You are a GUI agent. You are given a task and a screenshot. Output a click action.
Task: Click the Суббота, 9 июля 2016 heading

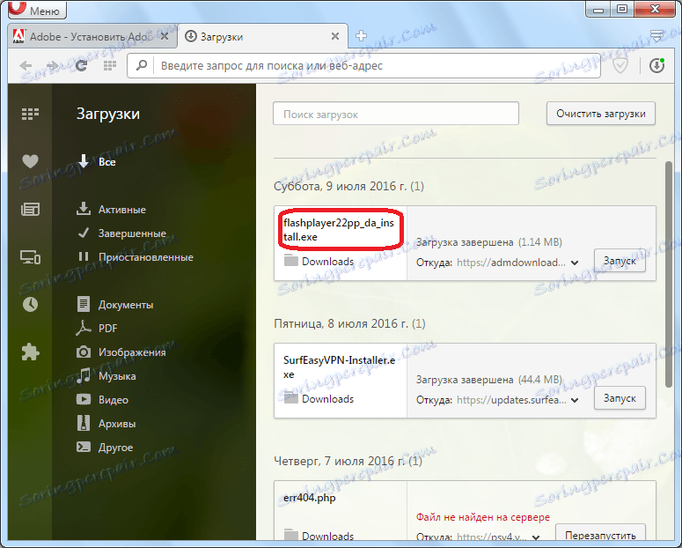coord(348,186)
